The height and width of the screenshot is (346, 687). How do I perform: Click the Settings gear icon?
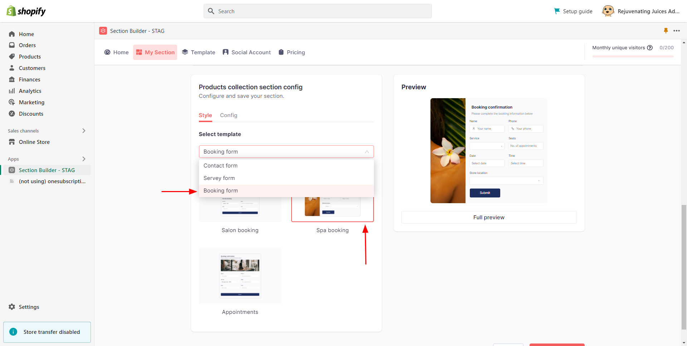pyautogui.click(x=12, y=307)
